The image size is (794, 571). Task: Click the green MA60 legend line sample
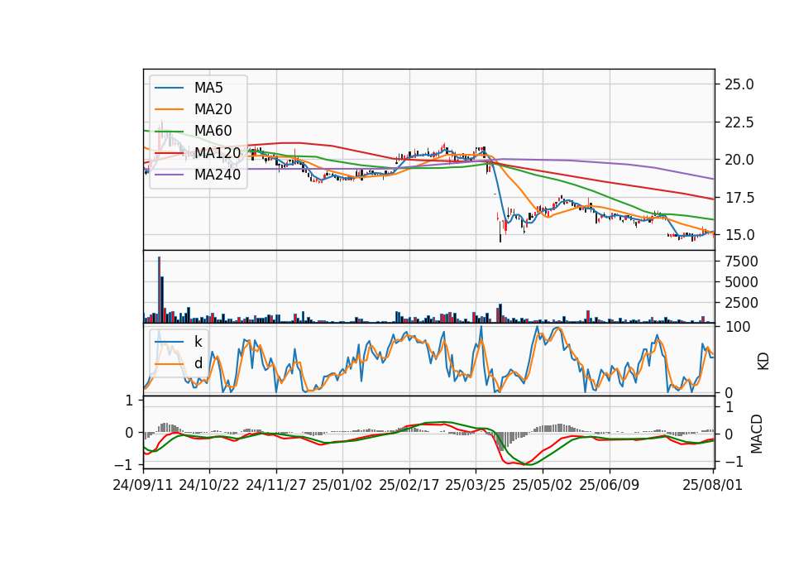tap(169, 132)
